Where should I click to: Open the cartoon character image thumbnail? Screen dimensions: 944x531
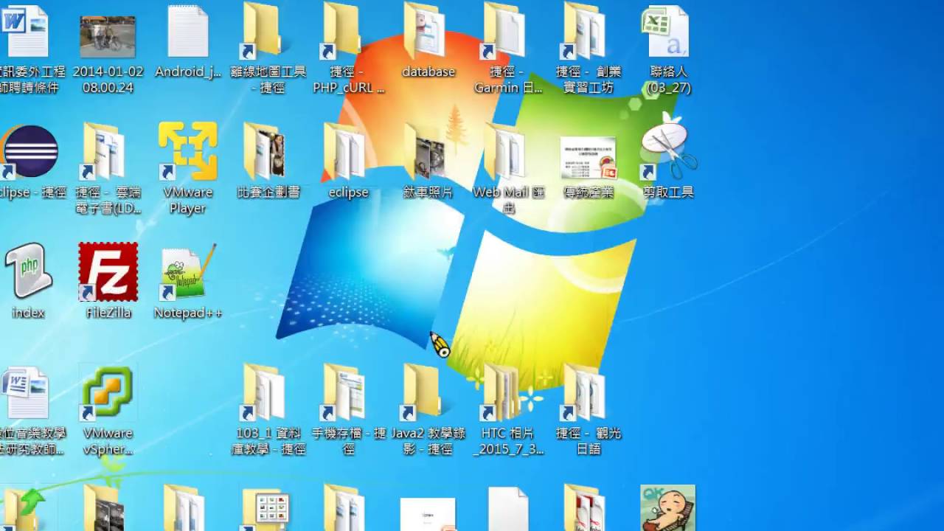667,507
